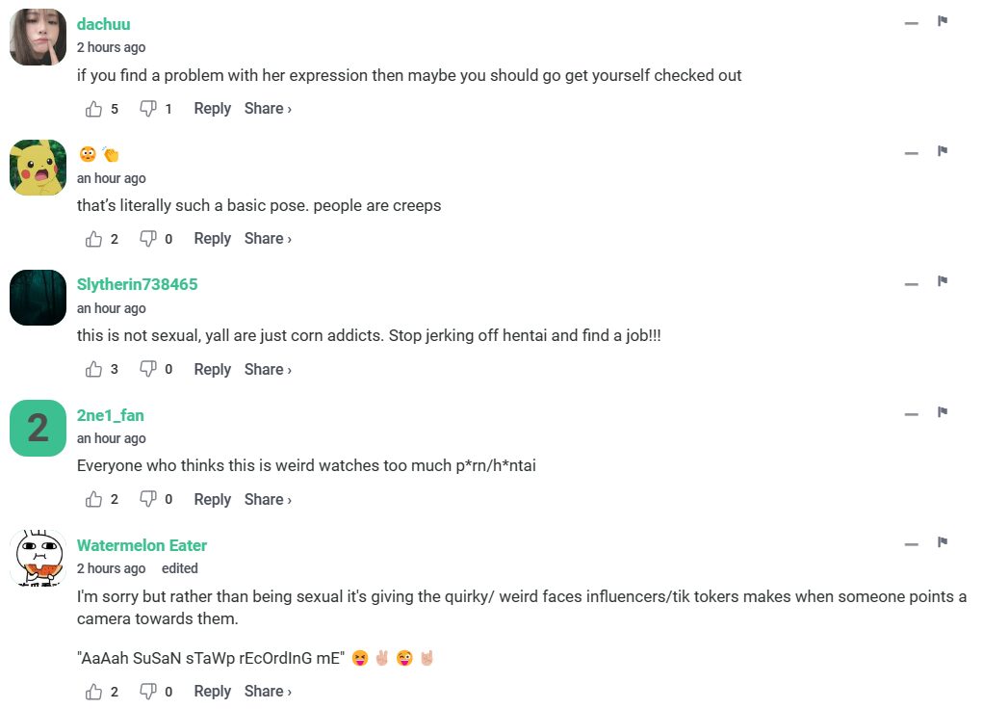Open Watermelon Eater's profile name link

[142, 545]
